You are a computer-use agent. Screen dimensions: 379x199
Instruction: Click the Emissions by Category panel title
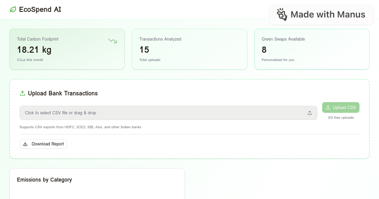44,179
